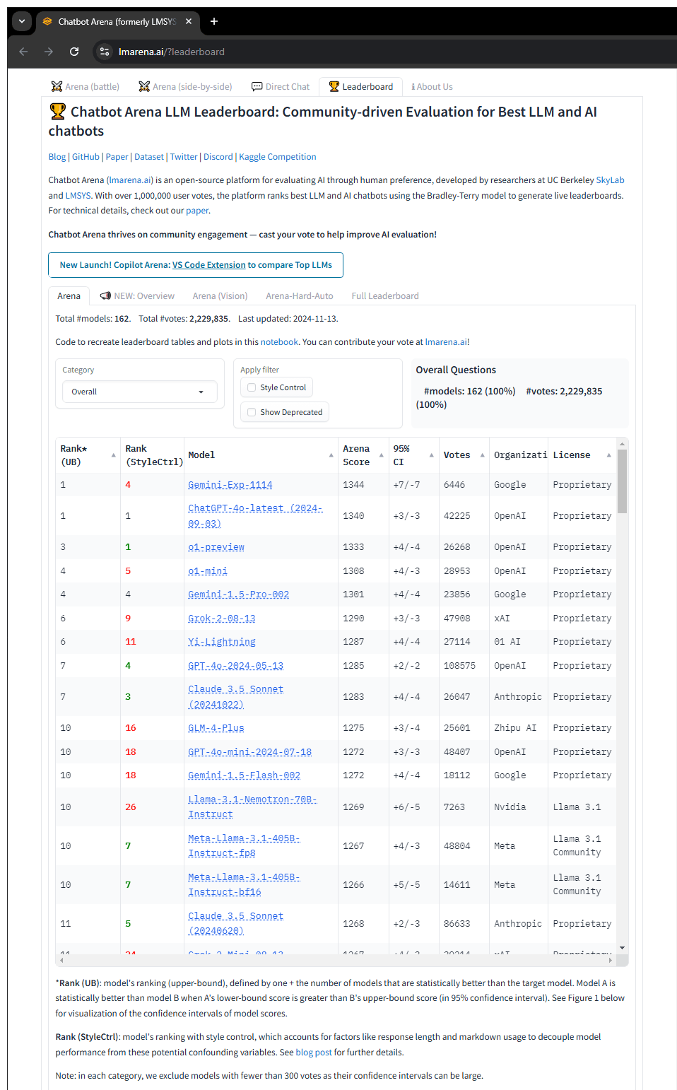Open the GPT-4o-mini-2024-07-18 model link

(x=250, y=752)
